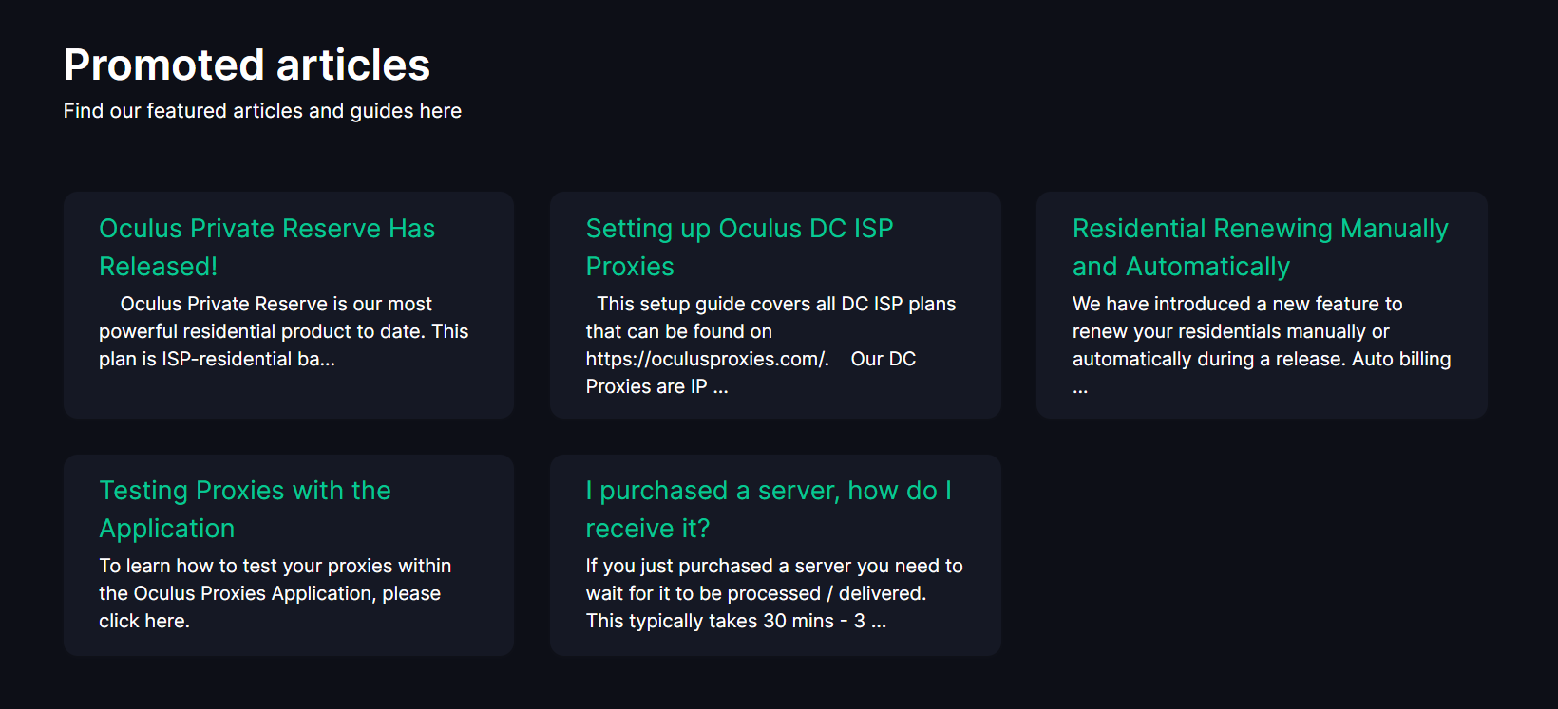Click "Find our featured articles and guides here" subtitle

[x=262, y=111]
